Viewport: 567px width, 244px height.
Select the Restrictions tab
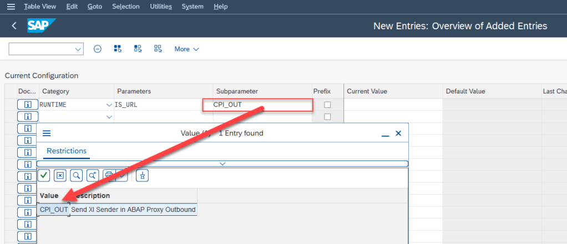67,150
